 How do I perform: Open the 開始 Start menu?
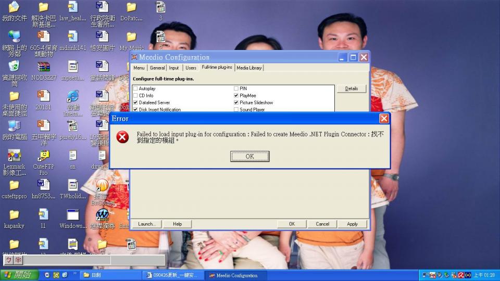tap(19, 275)
